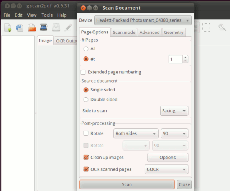Click the page count input field
Viewport: 230px width, 191px height.
176,59
